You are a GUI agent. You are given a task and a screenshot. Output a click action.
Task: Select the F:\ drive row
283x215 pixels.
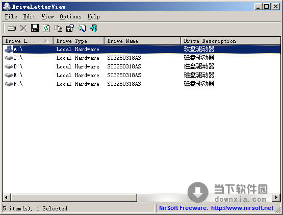(x=142, y=84)
